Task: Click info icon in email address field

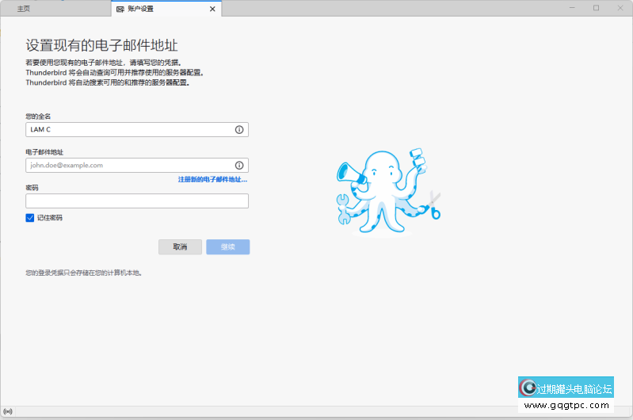Action: click(239, 165)
